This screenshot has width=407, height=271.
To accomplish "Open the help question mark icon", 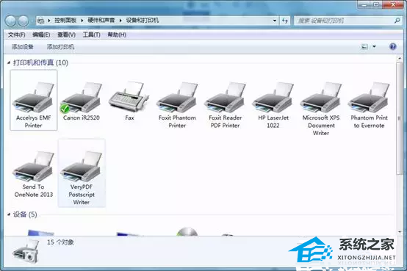I will (393, 47).
